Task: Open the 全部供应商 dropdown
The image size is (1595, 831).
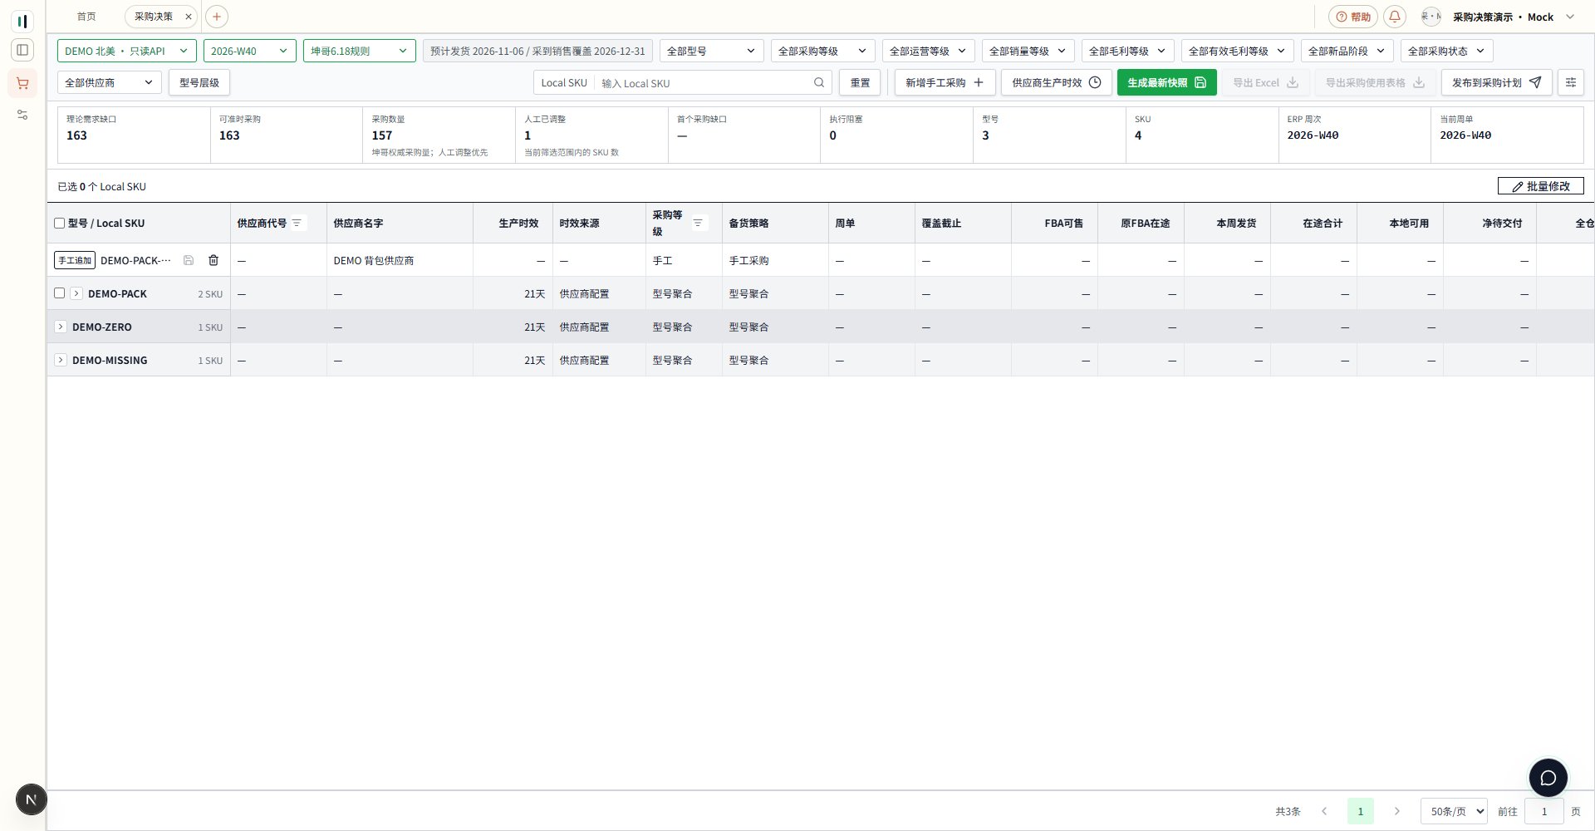Action: point(110,82)
